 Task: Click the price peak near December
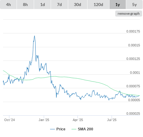tap(34, 36)
